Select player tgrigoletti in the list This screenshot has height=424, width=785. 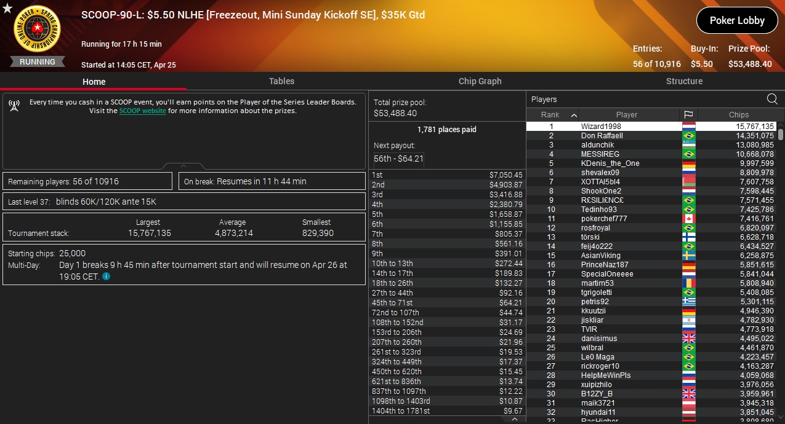pos(651,292)
